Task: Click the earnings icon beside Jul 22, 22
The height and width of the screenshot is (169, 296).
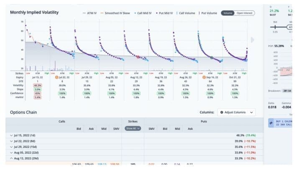Action: point(57,77)
